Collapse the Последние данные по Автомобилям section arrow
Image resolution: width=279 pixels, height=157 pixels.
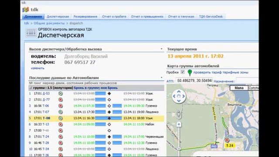162,78
